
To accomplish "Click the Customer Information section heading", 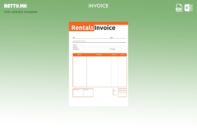I will (x=79, y=41).
